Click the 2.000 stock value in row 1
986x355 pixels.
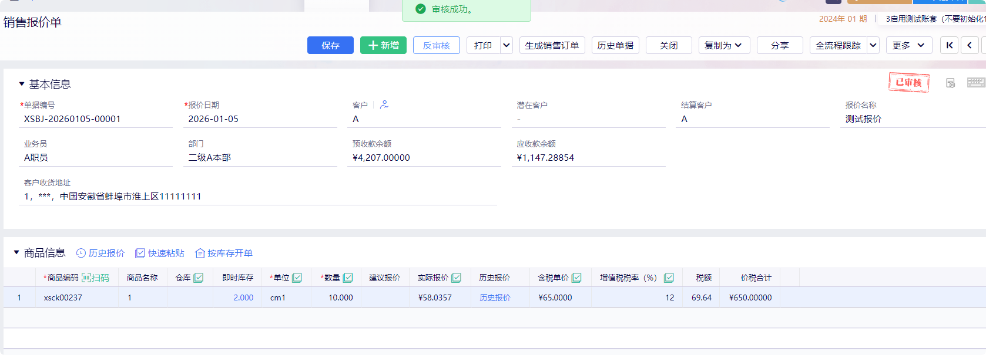coord(243,297)
